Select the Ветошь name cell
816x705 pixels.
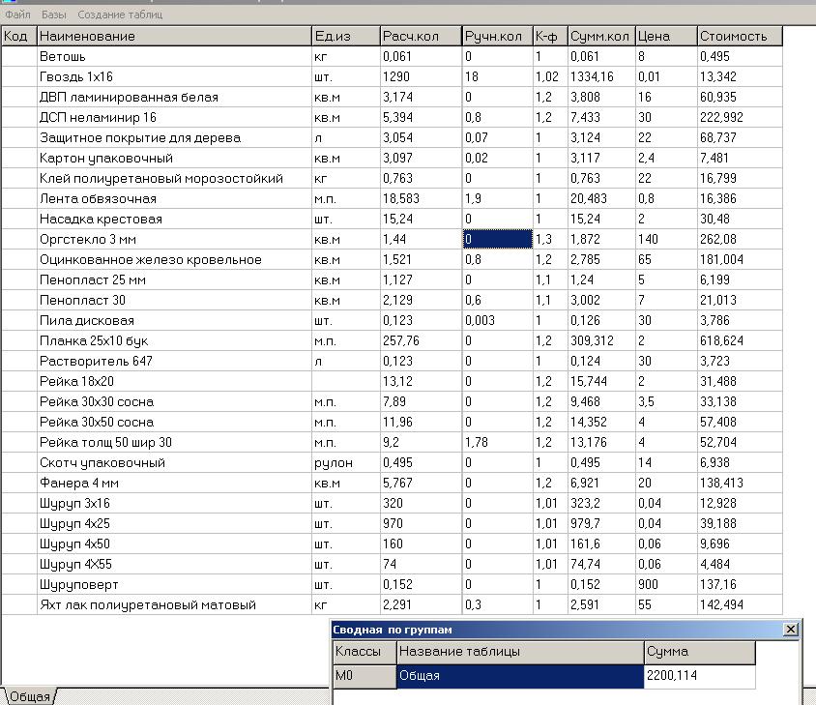(174, 56)
